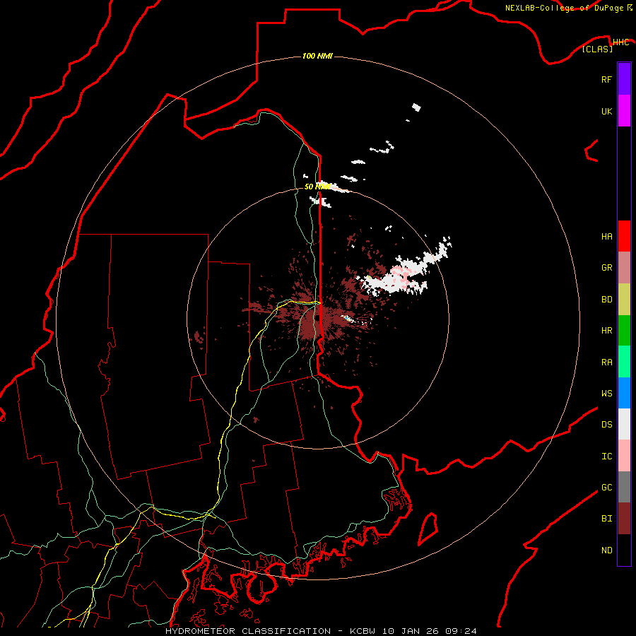
Task: Click the ND black legend swatch
Action: [x=624, y=550]
